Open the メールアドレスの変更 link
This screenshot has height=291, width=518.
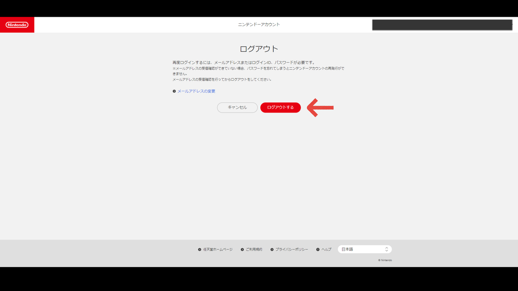196,91
